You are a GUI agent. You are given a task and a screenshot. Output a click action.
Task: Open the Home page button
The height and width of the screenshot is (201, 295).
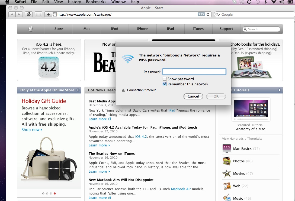click(29, 14)
